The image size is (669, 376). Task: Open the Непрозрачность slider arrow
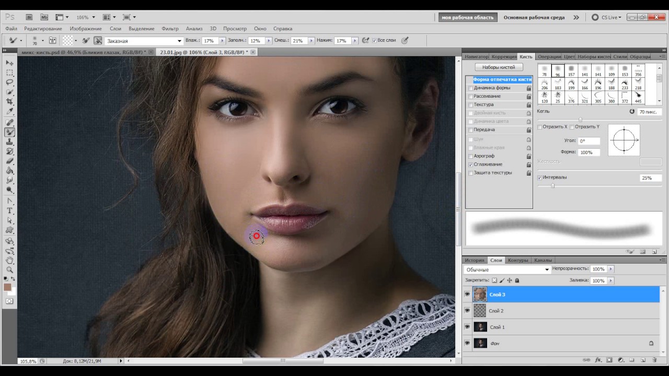[610, 269]
